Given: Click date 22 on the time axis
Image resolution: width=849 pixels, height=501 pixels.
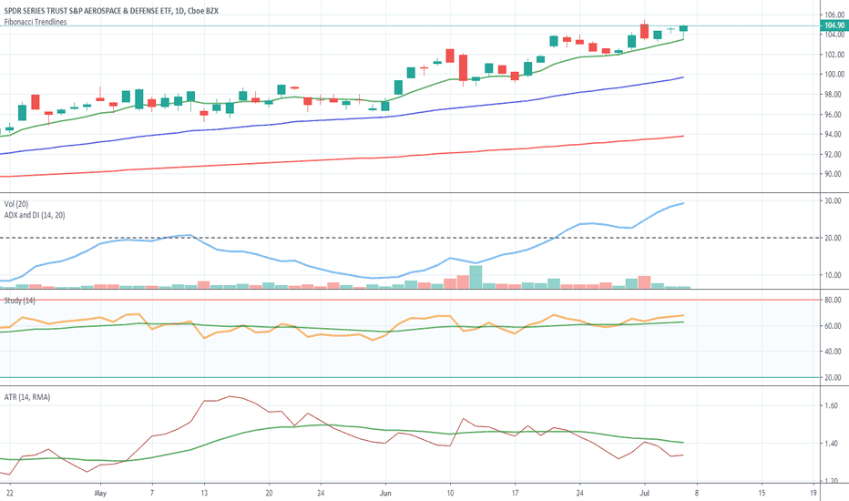Looking at the screenshot, I should tap(9, 493).
